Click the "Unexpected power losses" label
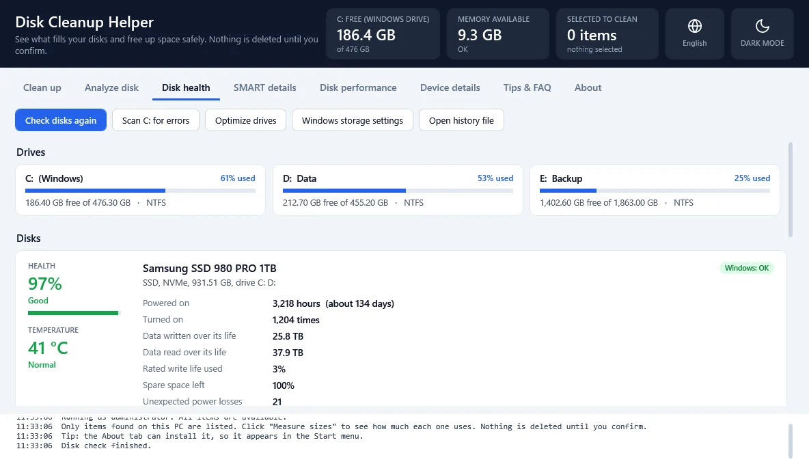 tap(193, 402)
